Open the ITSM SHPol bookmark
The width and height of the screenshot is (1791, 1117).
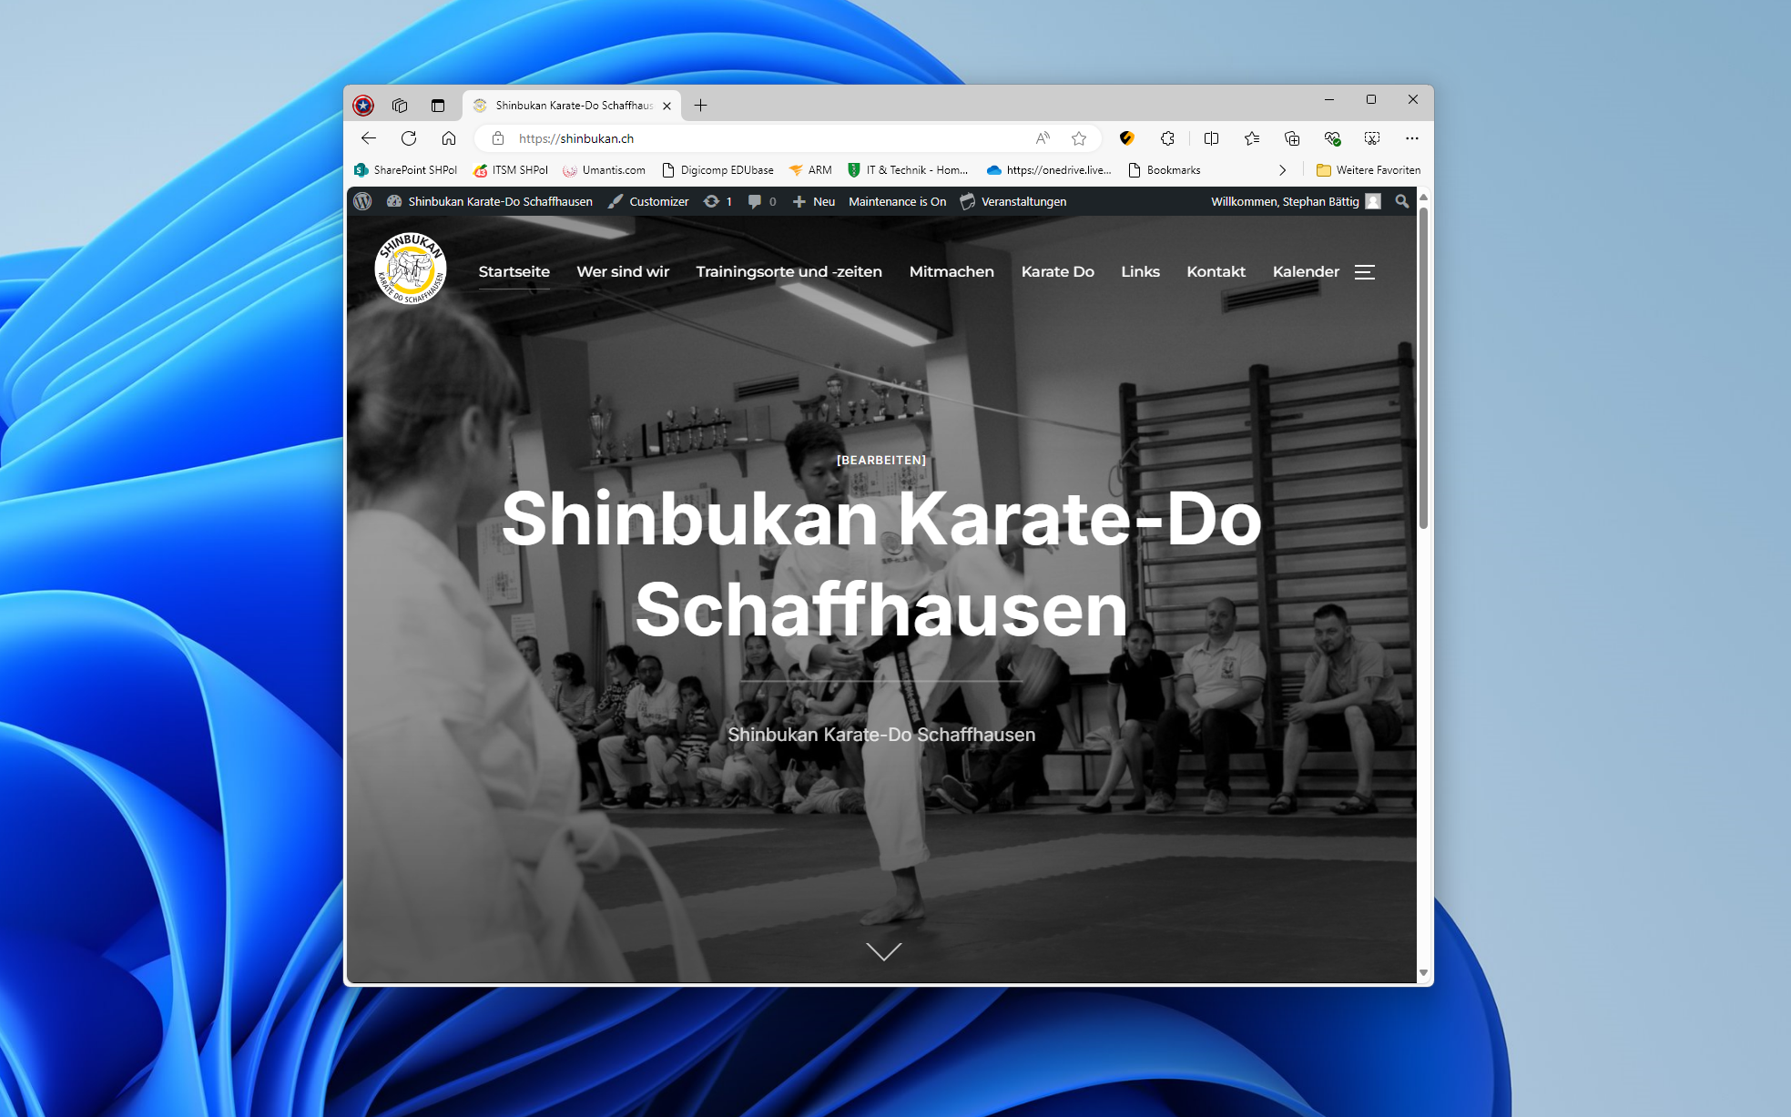[511, 170]
